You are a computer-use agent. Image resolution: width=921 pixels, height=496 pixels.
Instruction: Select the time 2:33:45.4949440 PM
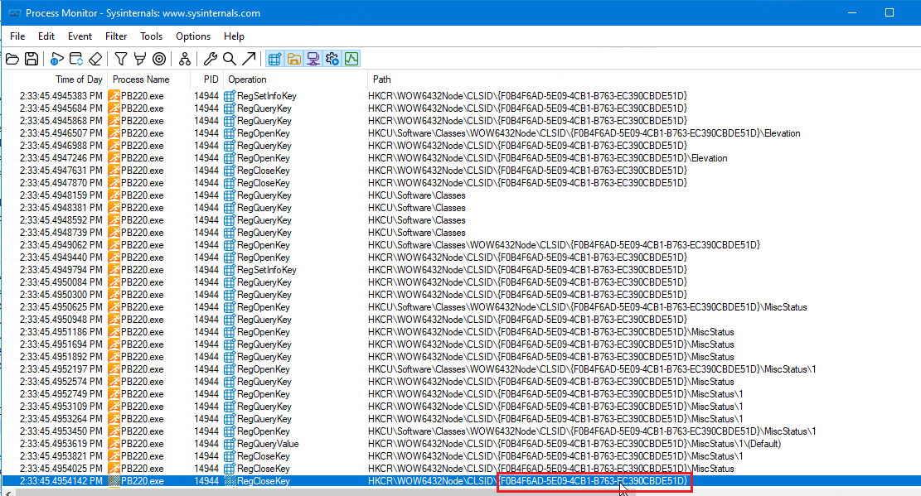[61, 258]
